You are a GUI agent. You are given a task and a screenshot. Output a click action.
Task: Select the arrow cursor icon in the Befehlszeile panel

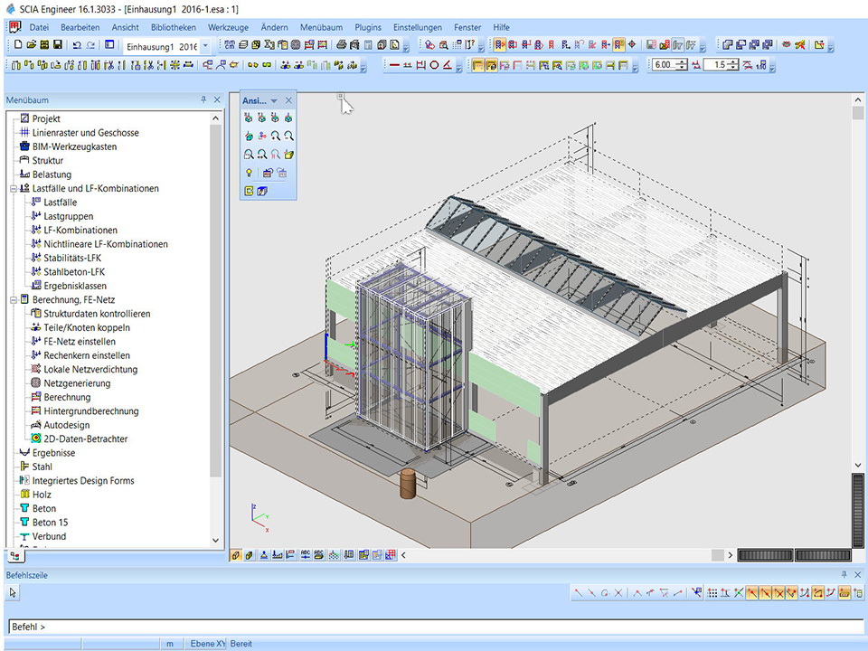[13, 592]
